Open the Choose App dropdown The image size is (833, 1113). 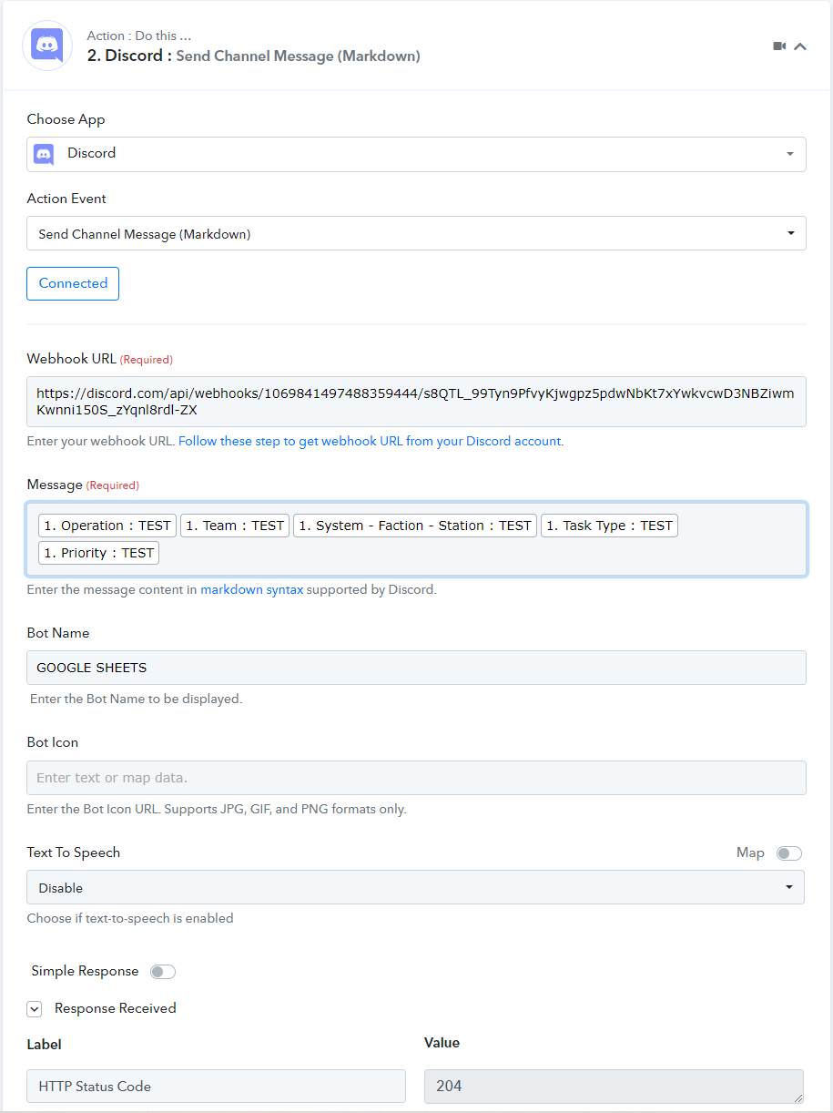416,154
